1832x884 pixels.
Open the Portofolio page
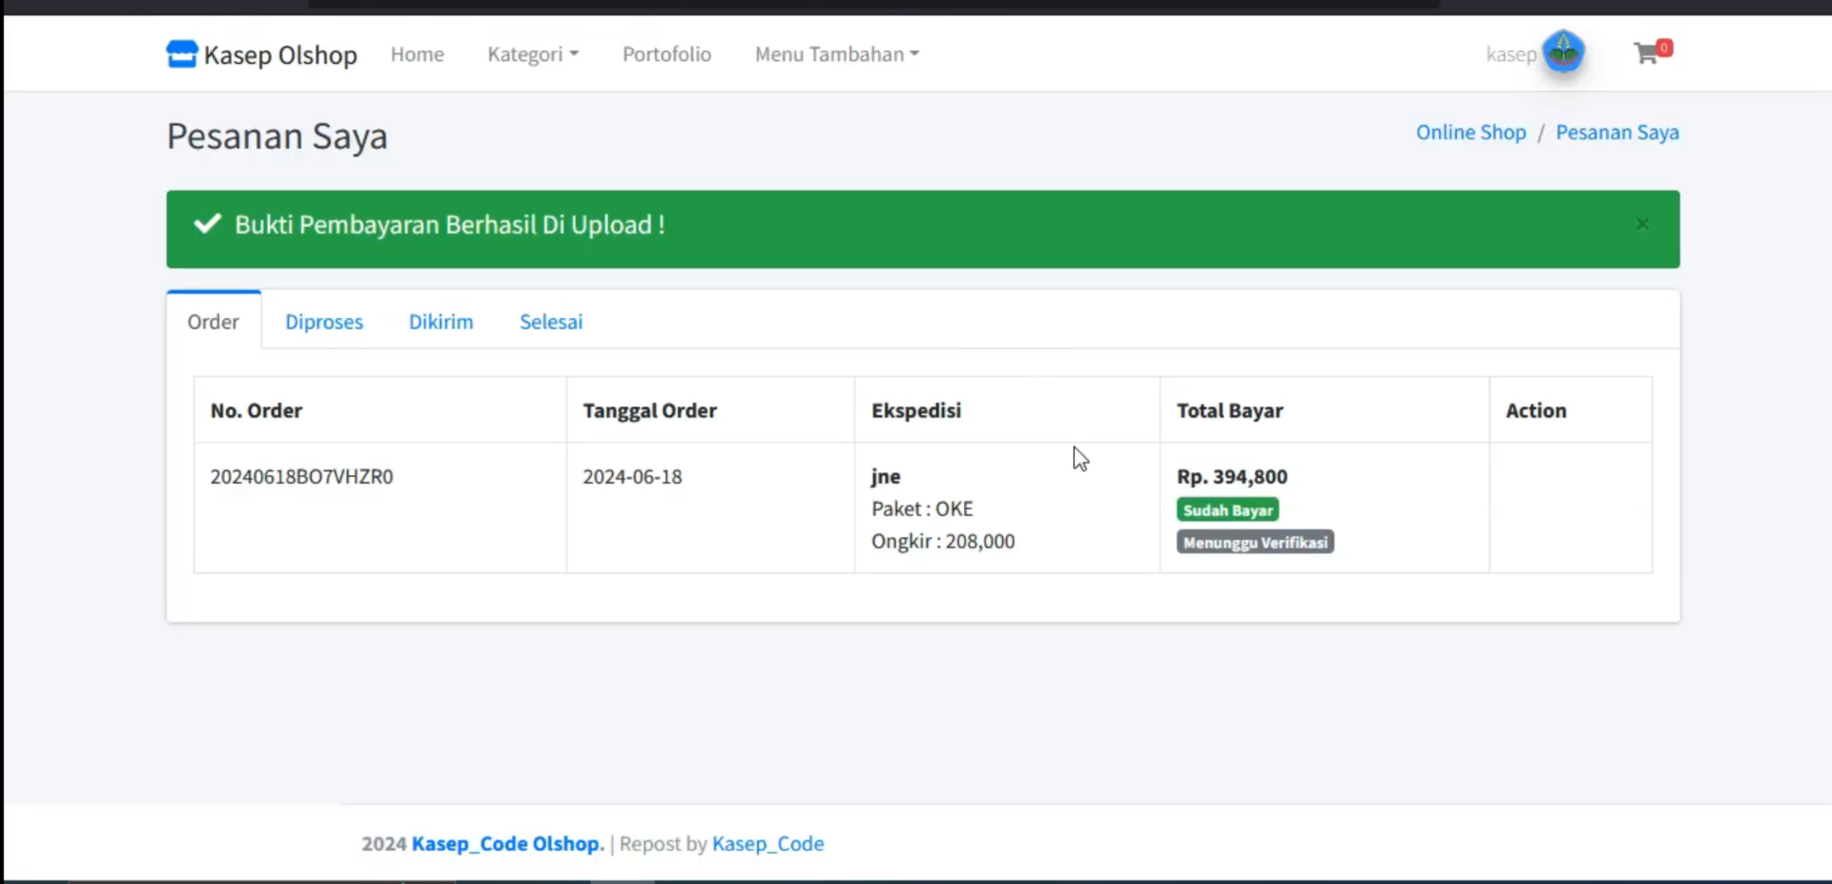[667, 54]
